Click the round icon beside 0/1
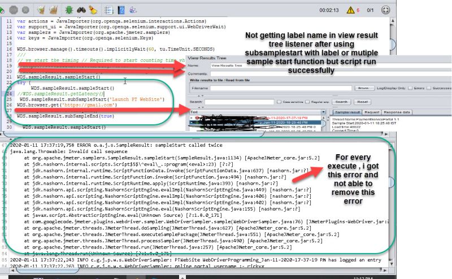 coord(385,10)
